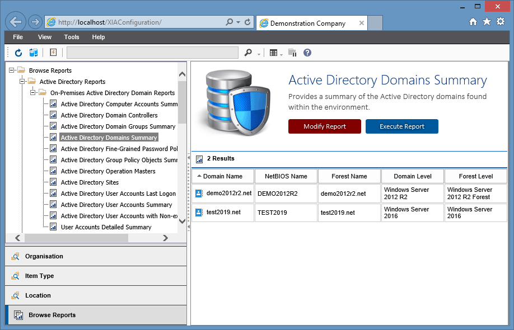Viewport: 514px width, 330px height.
Task: Open the View menu
Action: coord(45,37)
